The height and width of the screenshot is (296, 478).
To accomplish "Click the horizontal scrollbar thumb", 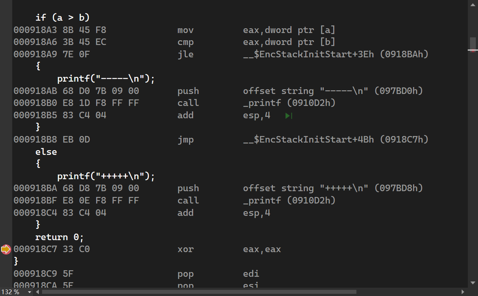I will click(x=199, y=292).
